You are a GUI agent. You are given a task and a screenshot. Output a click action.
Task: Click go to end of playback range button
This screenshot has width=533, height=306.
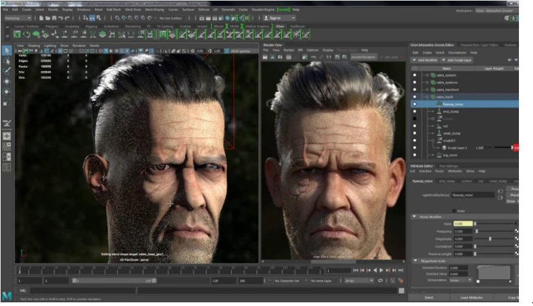401,271
